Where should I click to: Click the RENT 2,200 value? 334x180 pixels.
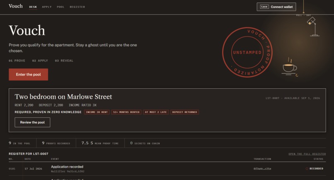click(x=24, y=105)
